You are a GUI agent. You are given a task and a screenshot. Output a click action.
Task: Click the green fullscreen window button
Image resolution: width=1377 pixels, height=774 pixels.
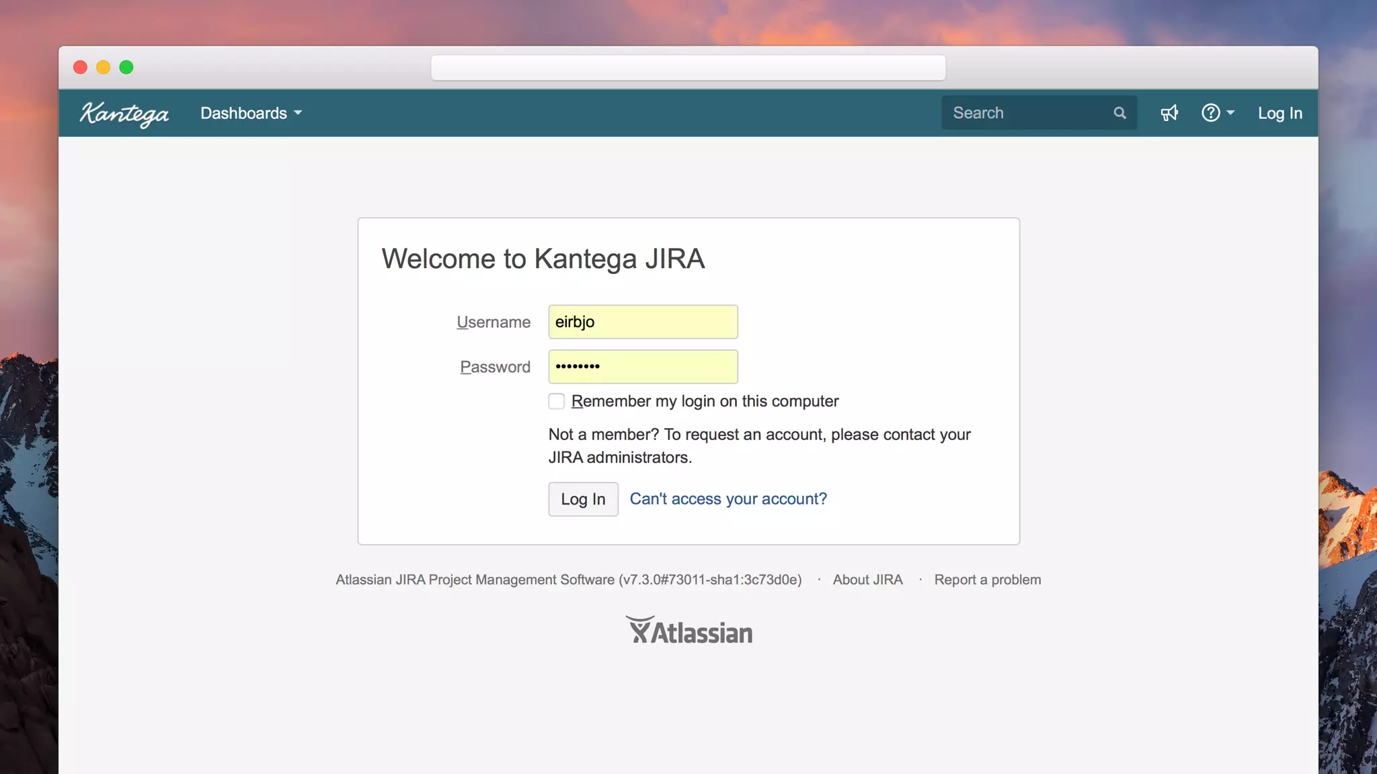126,67
